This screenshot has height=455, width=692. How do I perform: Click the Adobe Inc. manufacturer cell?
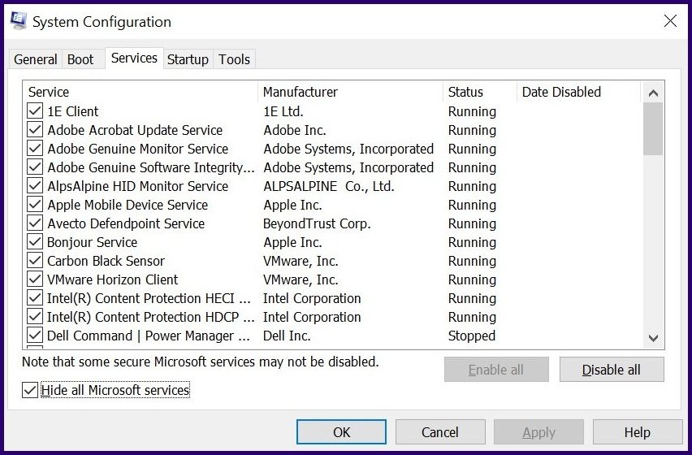click(x=295, y=130)
